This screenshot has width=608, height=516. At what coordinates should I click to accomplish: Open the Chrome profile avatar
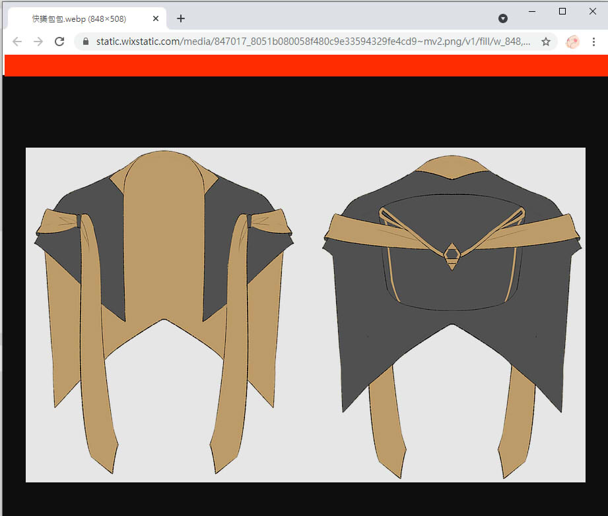[x=572, y=42]
